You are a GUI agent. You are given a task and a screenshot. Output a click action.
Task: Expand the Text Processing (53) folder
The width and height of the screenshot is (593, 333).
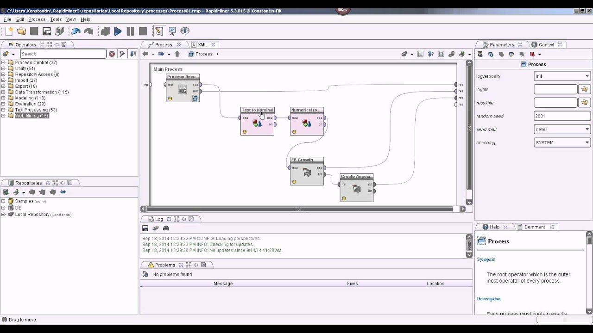point(4,110)
